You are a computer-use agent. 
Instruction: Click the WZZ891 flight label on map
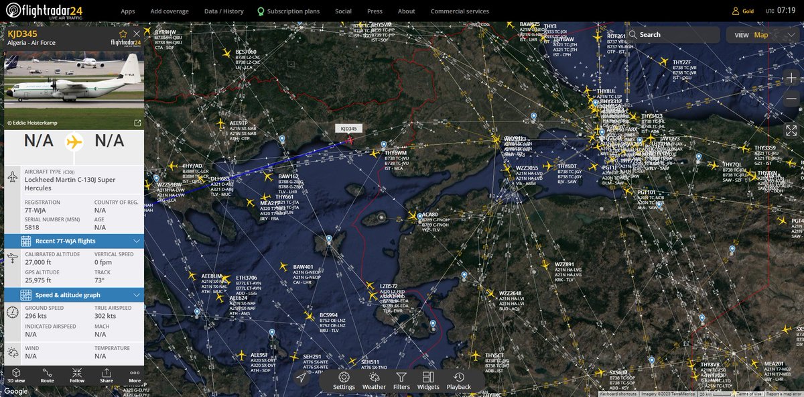(564, 264)
